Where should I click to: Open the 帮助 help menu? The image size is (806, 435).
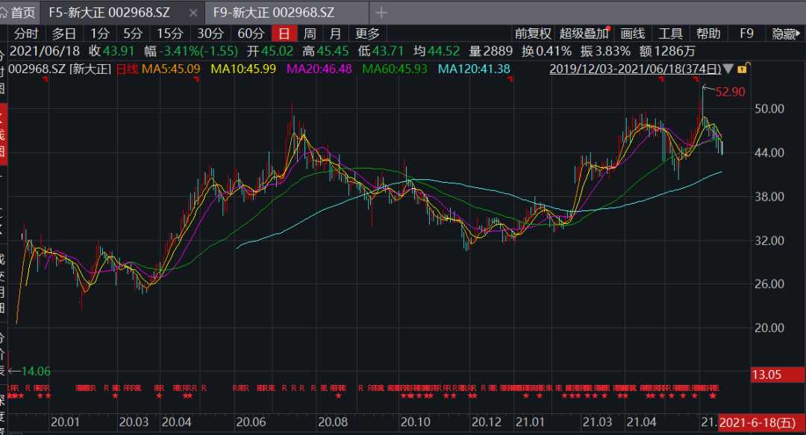pos(708,34)
